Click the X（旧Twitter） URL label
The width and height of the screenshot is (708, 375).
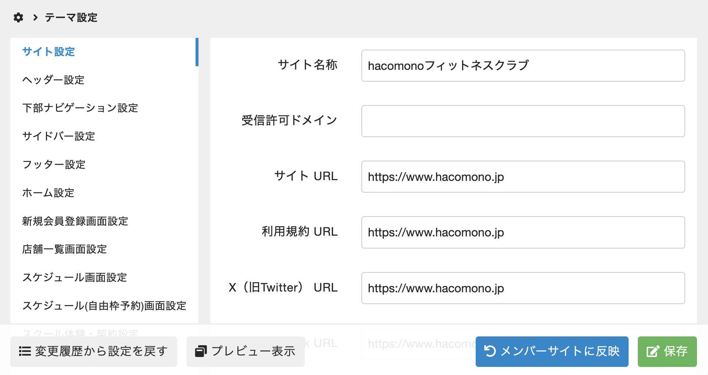[283, 287]
